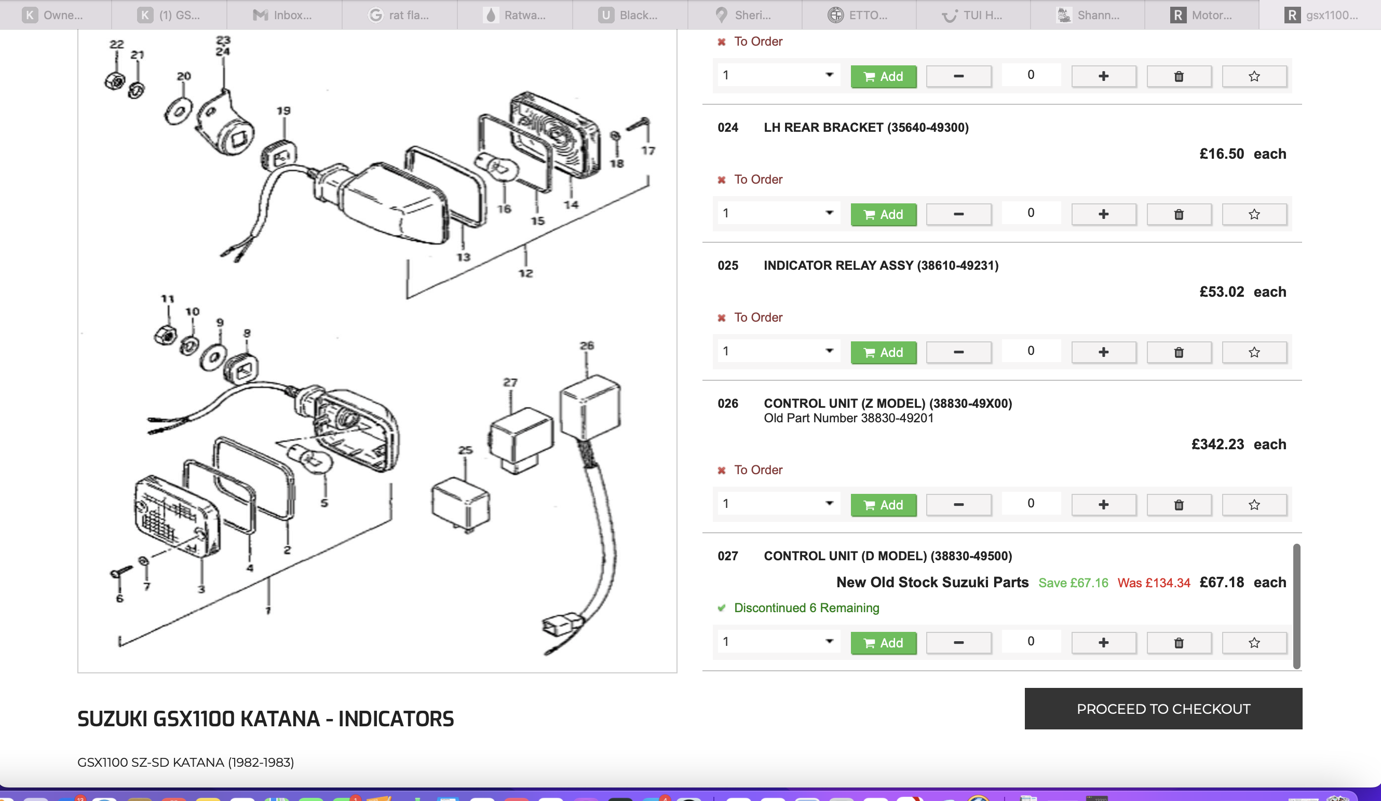The width and height of the screenshot is (1381, 801).
Task: Click Proceed to Checkout button
Action: 1163,709
